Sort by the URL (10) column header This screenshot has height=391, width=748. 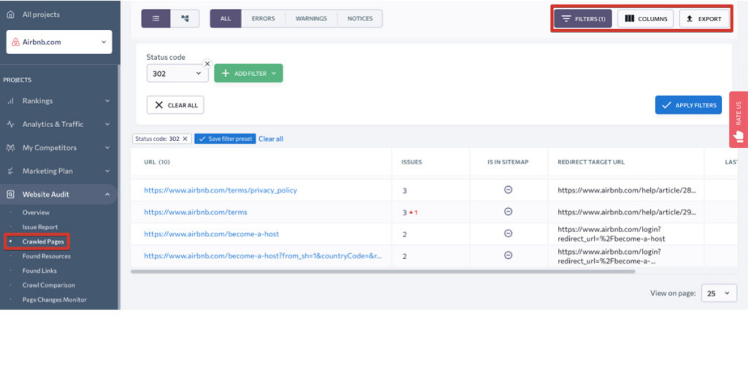pos(156,162)
